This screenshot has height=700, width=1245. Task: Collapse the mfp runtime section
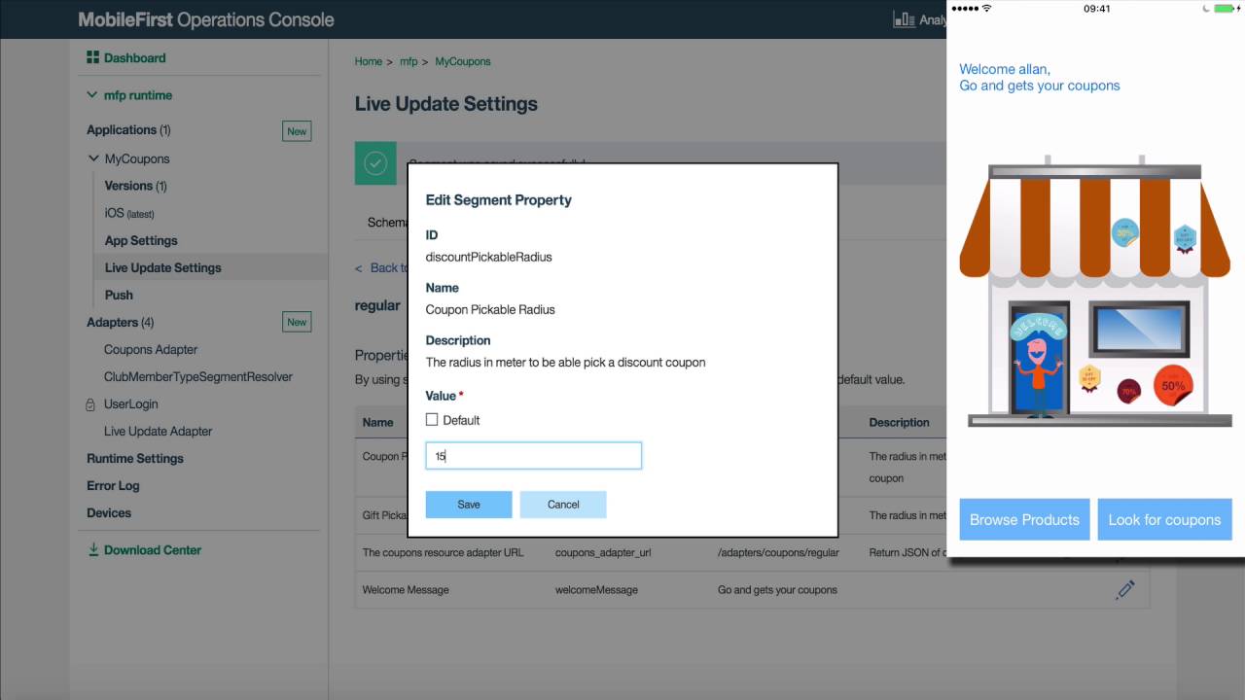[92, 95]
